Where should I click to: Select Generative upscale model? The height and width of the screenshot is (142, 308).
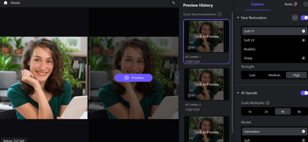tap(274, 132)
